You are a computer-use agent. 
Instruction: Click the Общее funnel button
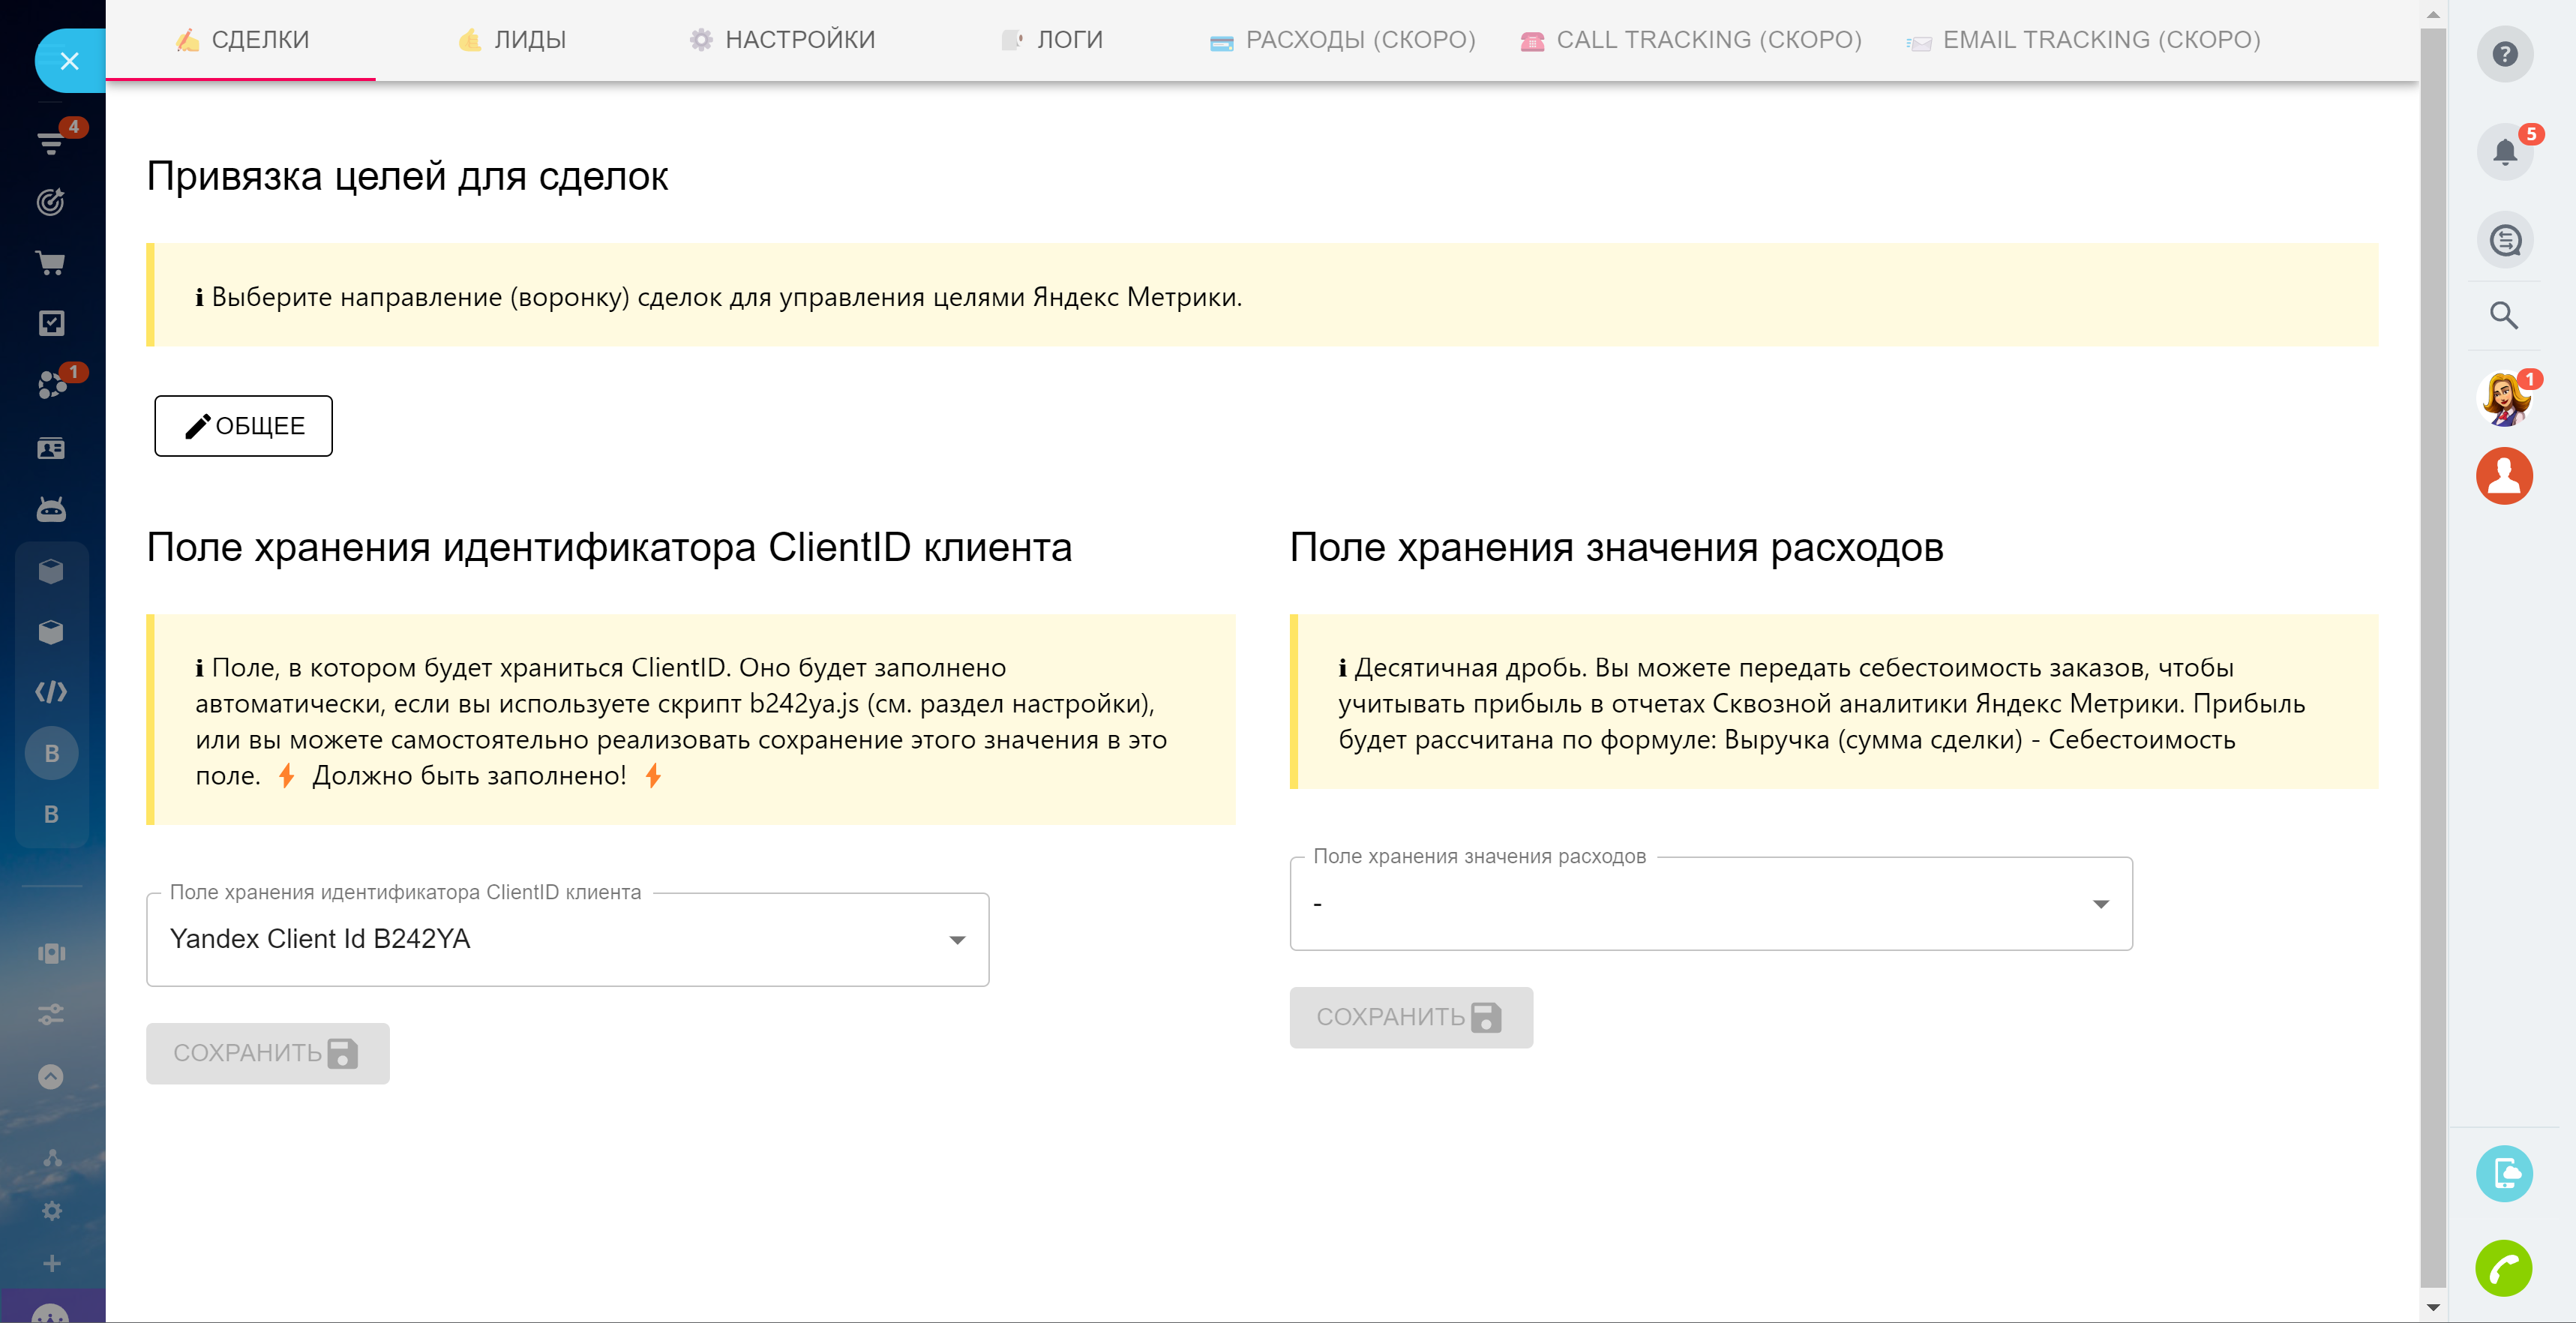click(243, 426)
